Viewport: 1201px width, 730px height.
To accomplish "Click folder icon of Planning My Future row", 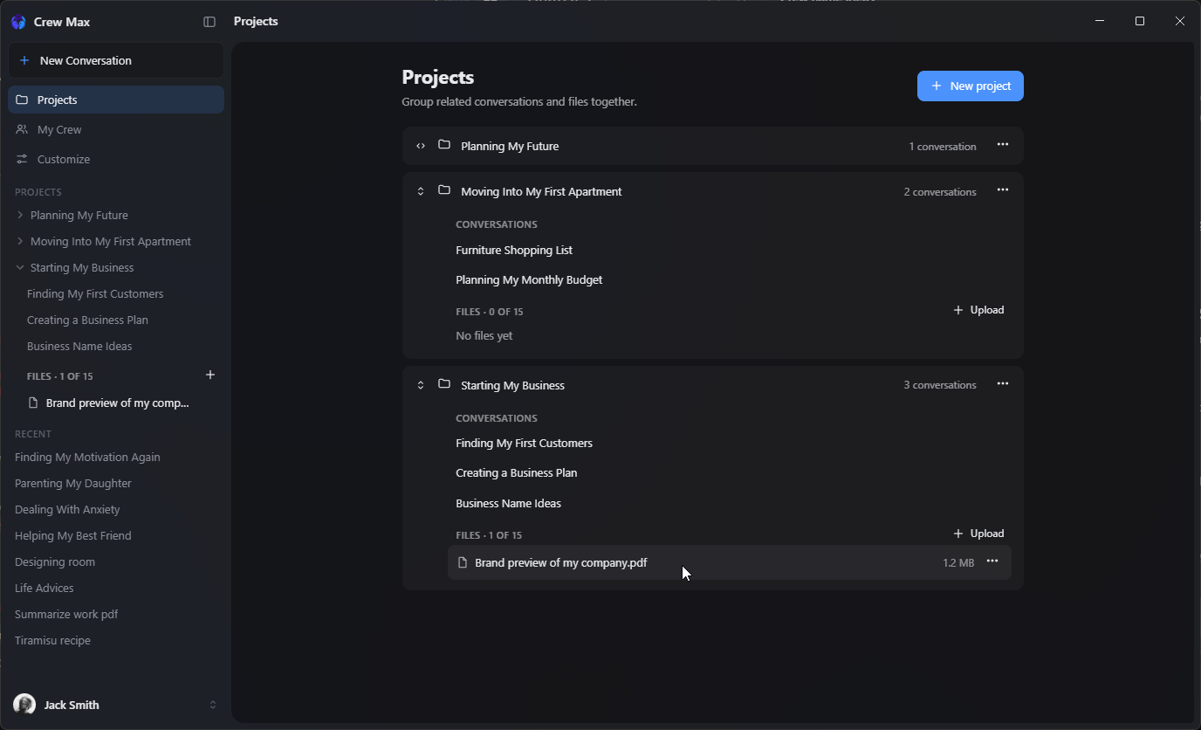I will [x=444, y=145].
